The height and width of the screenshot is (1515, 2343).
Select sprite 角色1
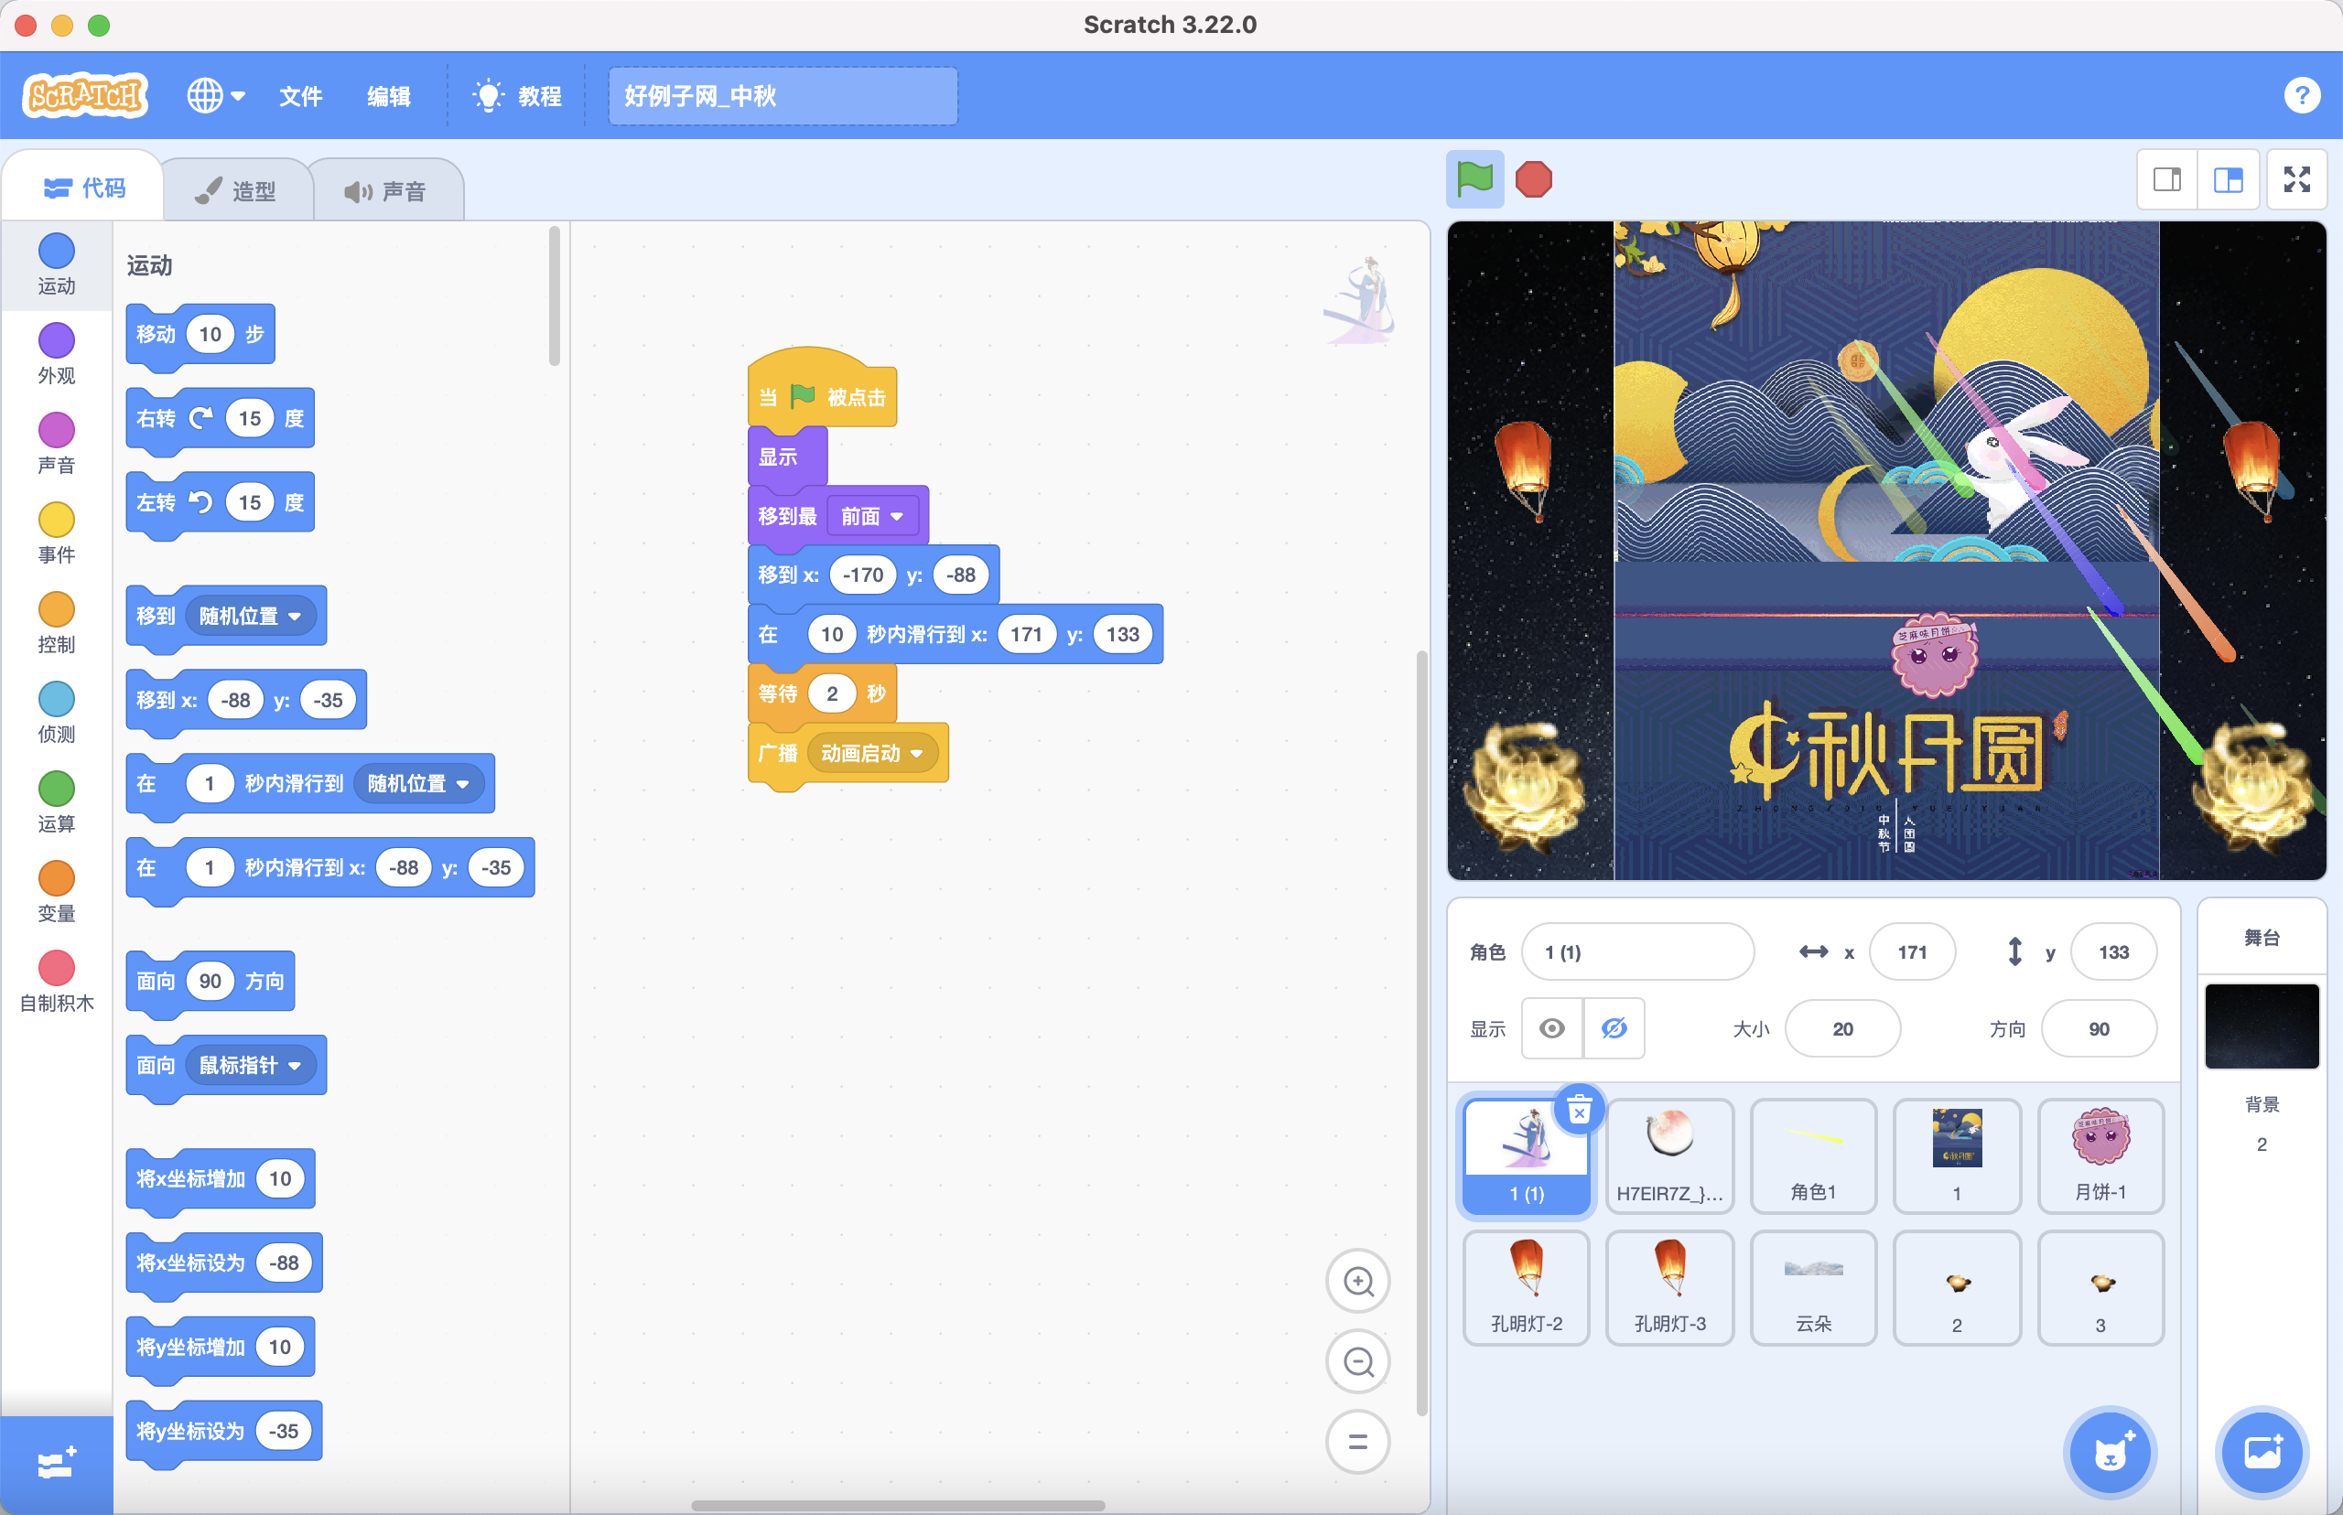[x=1812, y=1155]
